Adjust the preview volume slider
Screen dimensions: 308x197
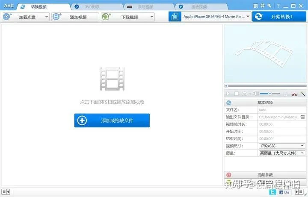pyautogui.click(x=270, y=94)
